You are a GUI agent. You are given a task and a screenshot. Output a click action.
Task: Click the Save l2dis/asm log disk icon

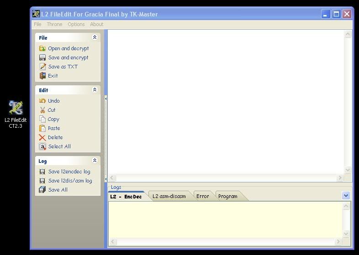tap(42, 181)
